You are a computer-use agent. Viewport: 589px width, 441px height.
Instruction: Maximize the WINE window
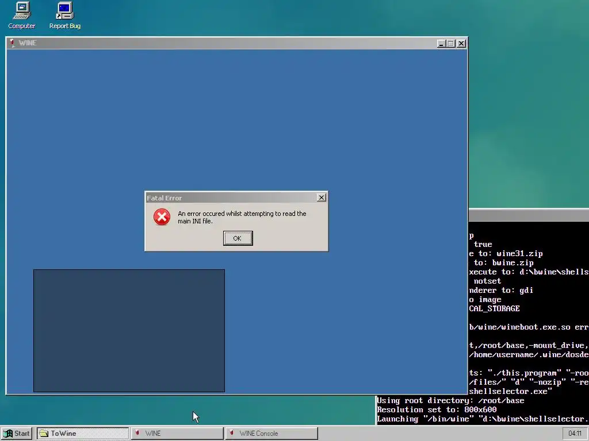pyautogui.click(x=451, y=44)
